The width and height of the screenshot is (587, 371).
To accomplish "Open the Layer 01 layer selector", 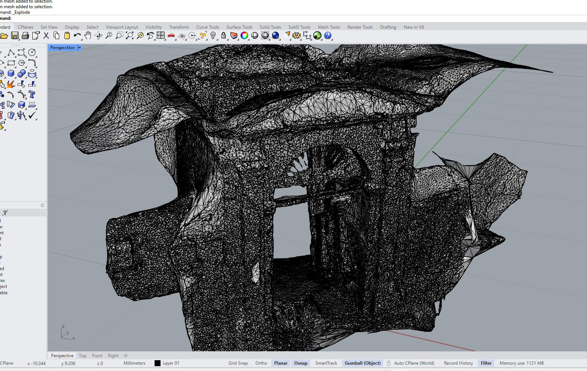I will pyautogui.click(x=171, y=363).
